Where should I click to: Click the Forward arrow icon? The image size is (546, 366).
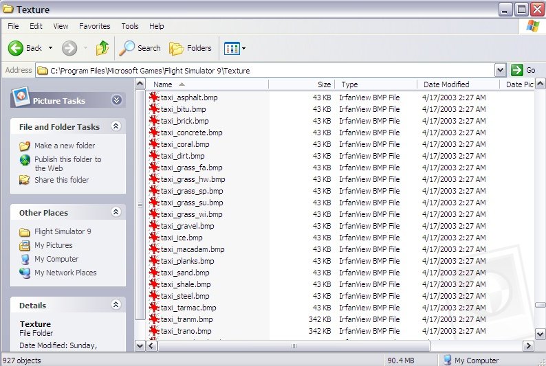(x=69, y=48)
